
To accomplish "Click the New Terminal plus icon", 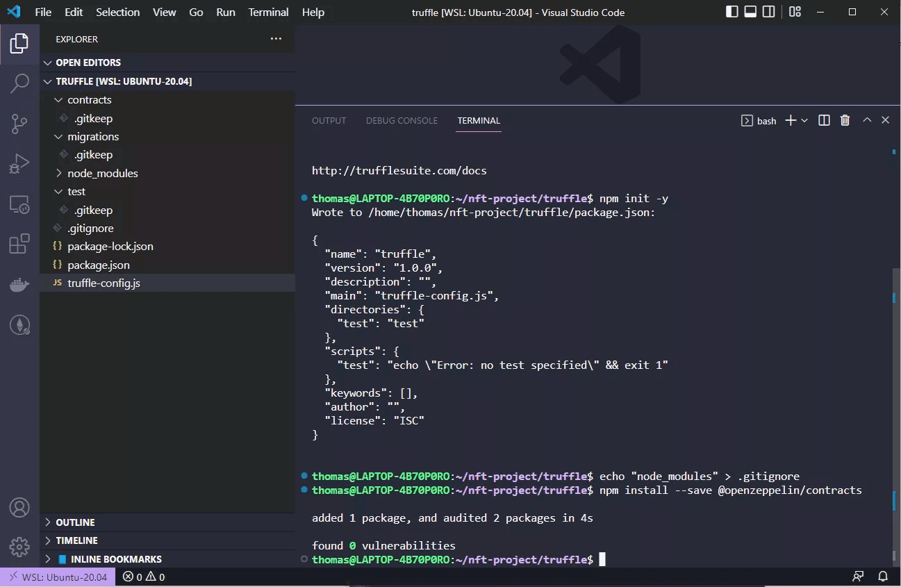I will click(x=791, y=120).
